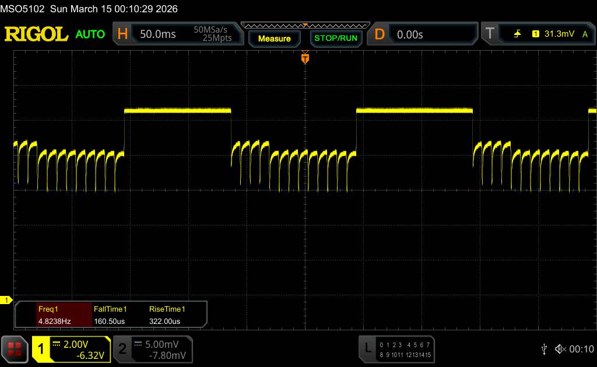Select the orange trigger position marker
The width and height of the screenshot is (597, 367).
click(x=305, y=58)
